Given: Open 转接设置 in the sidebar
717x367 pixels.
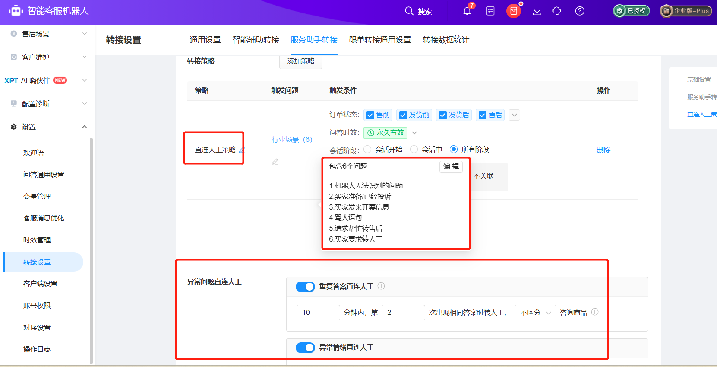Looking at the screenshot, I should coord(43,262).
